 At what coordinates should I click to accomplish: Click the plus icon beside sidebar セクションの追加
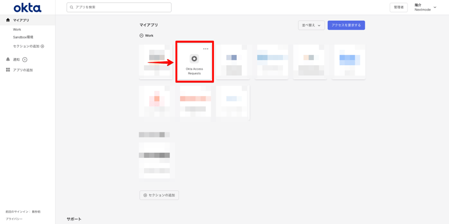click(x=43, y=46)
